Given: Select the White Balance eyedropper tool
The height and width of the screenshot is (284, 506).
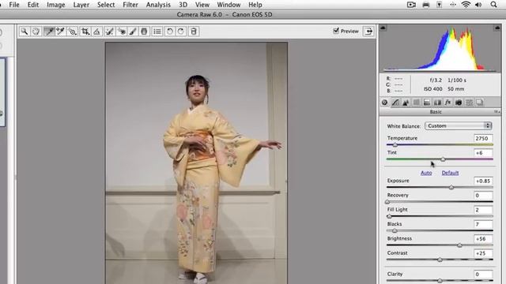Looking at the screenshot, I should coord(49,32).
